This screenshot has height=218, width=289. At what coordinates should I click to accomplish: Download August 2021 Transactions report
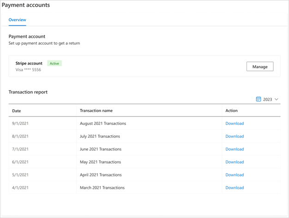click(x=235, y=124)
